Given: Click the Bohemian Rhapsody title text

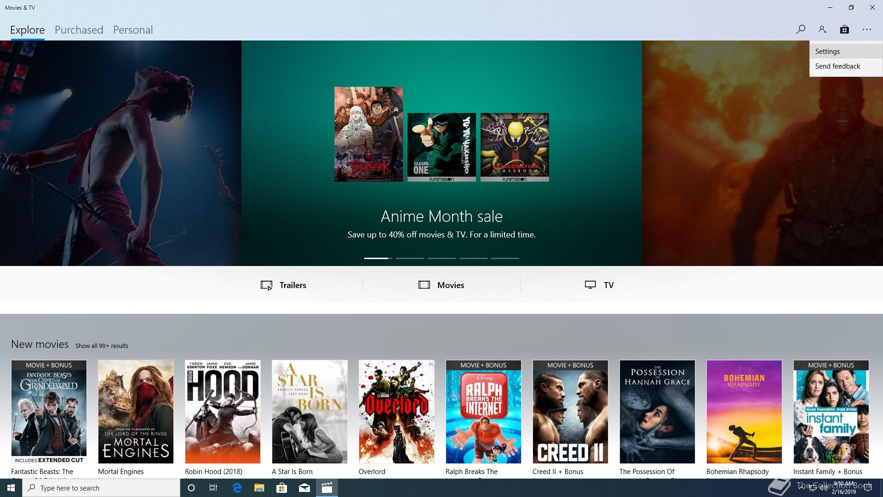Looking at the screenshot, I should click(x=738, y=472).
